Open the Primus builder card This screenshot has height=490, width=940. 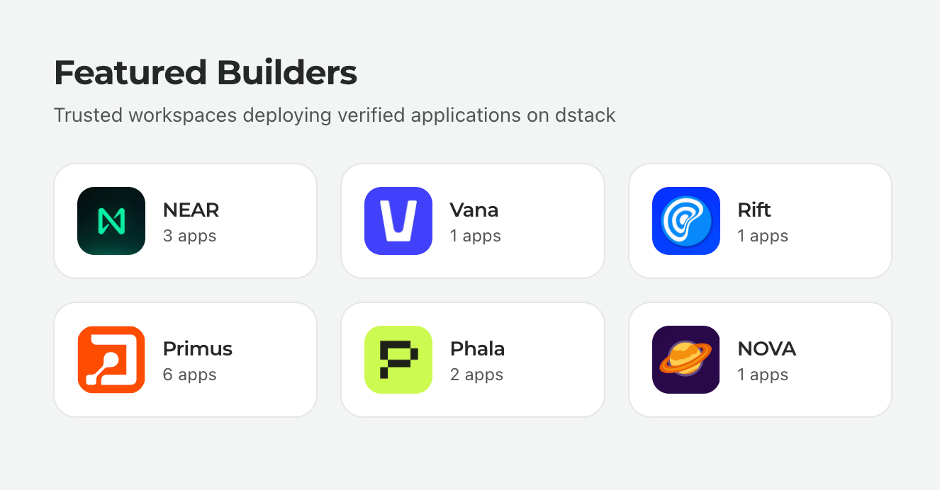tap(185, 360)
